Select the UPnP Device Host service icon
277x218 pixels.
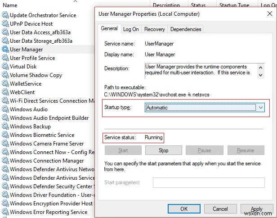coord(5,24)
